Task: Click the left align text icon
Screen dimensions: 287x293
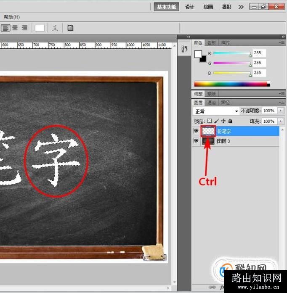Action: click(x=5, y=28)
